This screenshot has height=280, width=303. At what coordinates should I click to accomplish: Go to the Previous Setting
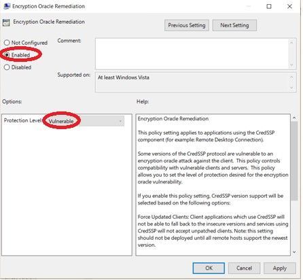187,25
